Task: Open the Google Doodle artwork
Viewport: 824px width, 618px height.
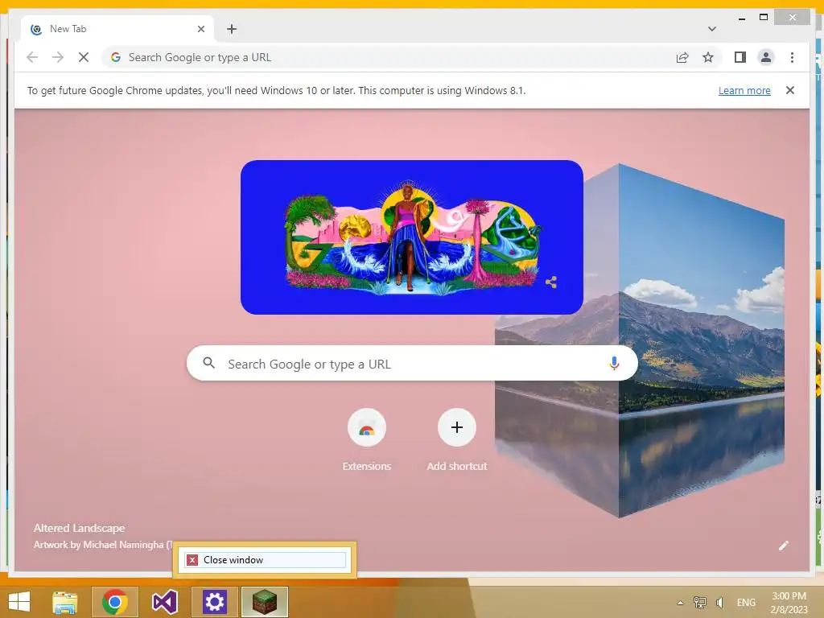Action: click(411, 237)
